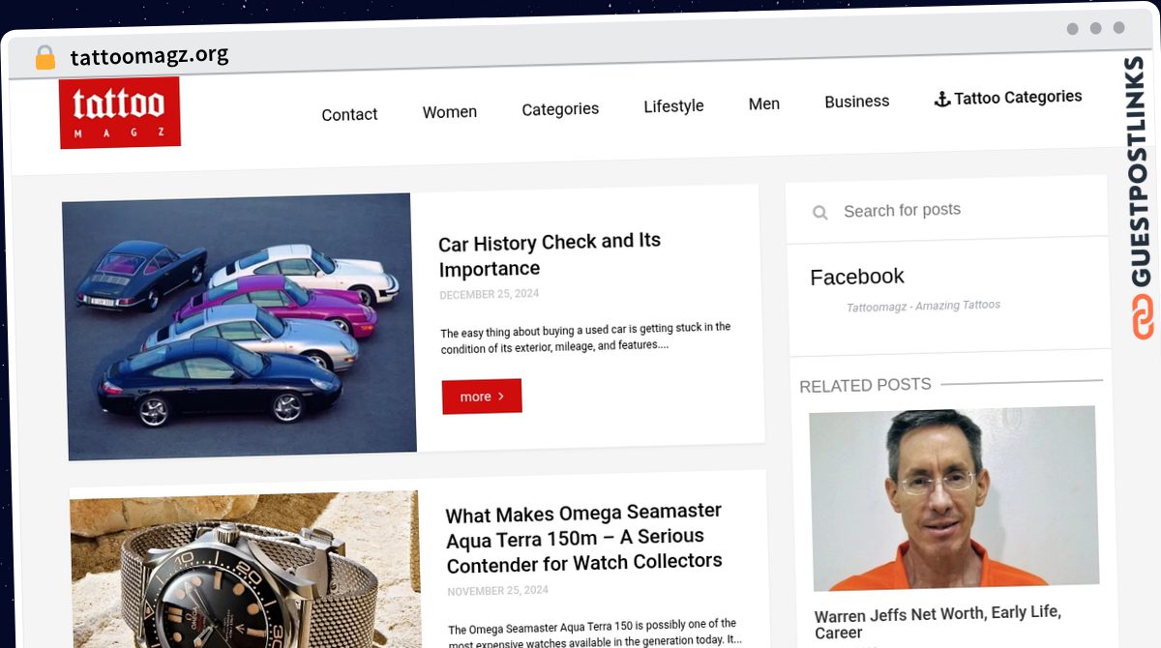The width and height of the screenshot is (1161, 648).
Task: Open the Women menu item
Action: pyautogui.click(x=450, y=112)
